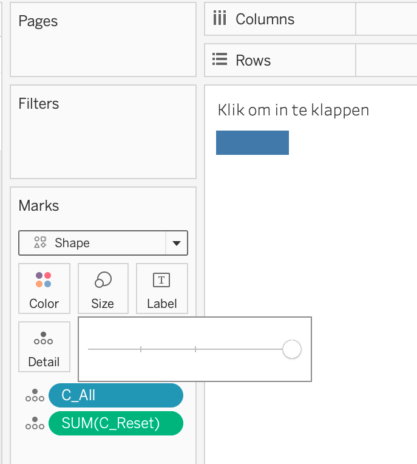Click the first tick mark on size slider

(141, 349)
